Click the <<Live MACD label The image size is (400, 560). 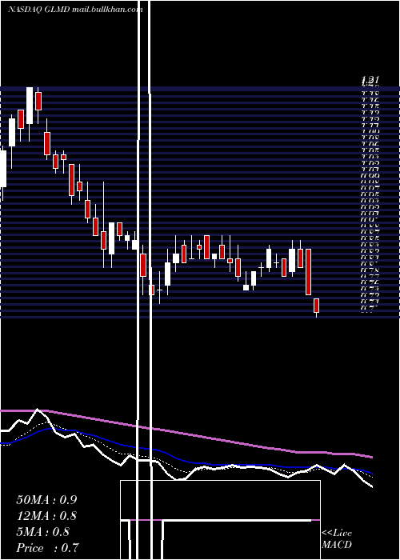337,539
